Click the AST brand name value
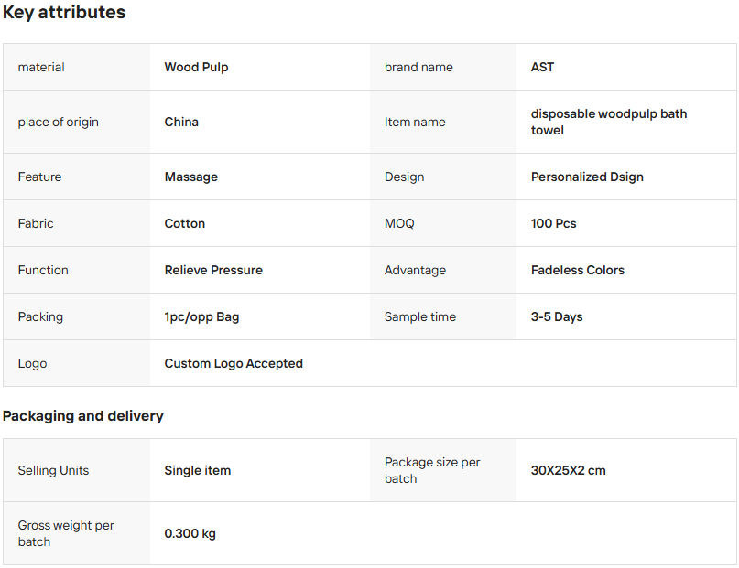The height and width of the screenshot is (568, 739). coord(542,67)
